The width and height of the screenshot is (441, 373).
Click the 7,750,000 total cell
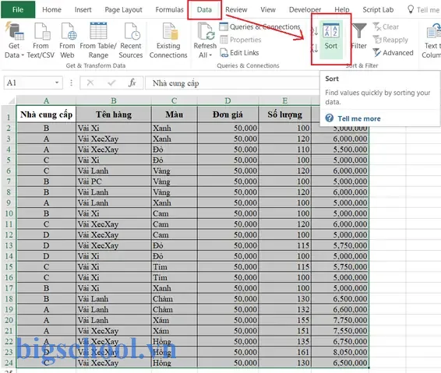(x=340, y=320)
